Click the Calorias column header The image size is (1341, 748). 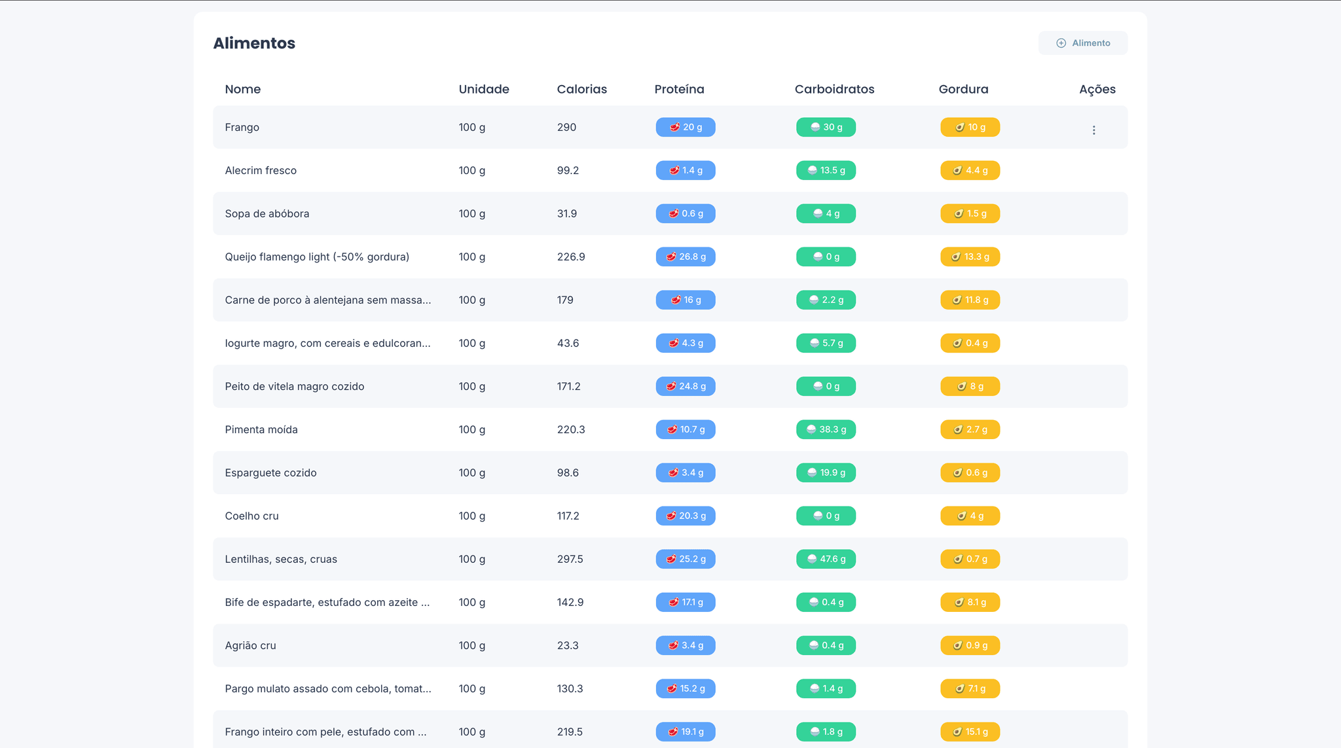tap(581, 89)
